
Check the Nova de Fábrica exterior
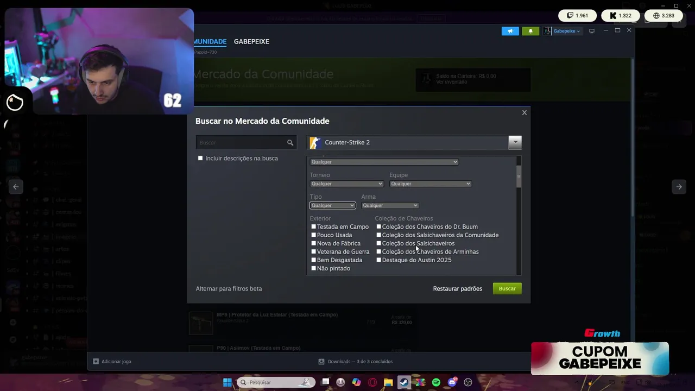tap(313, 243)
